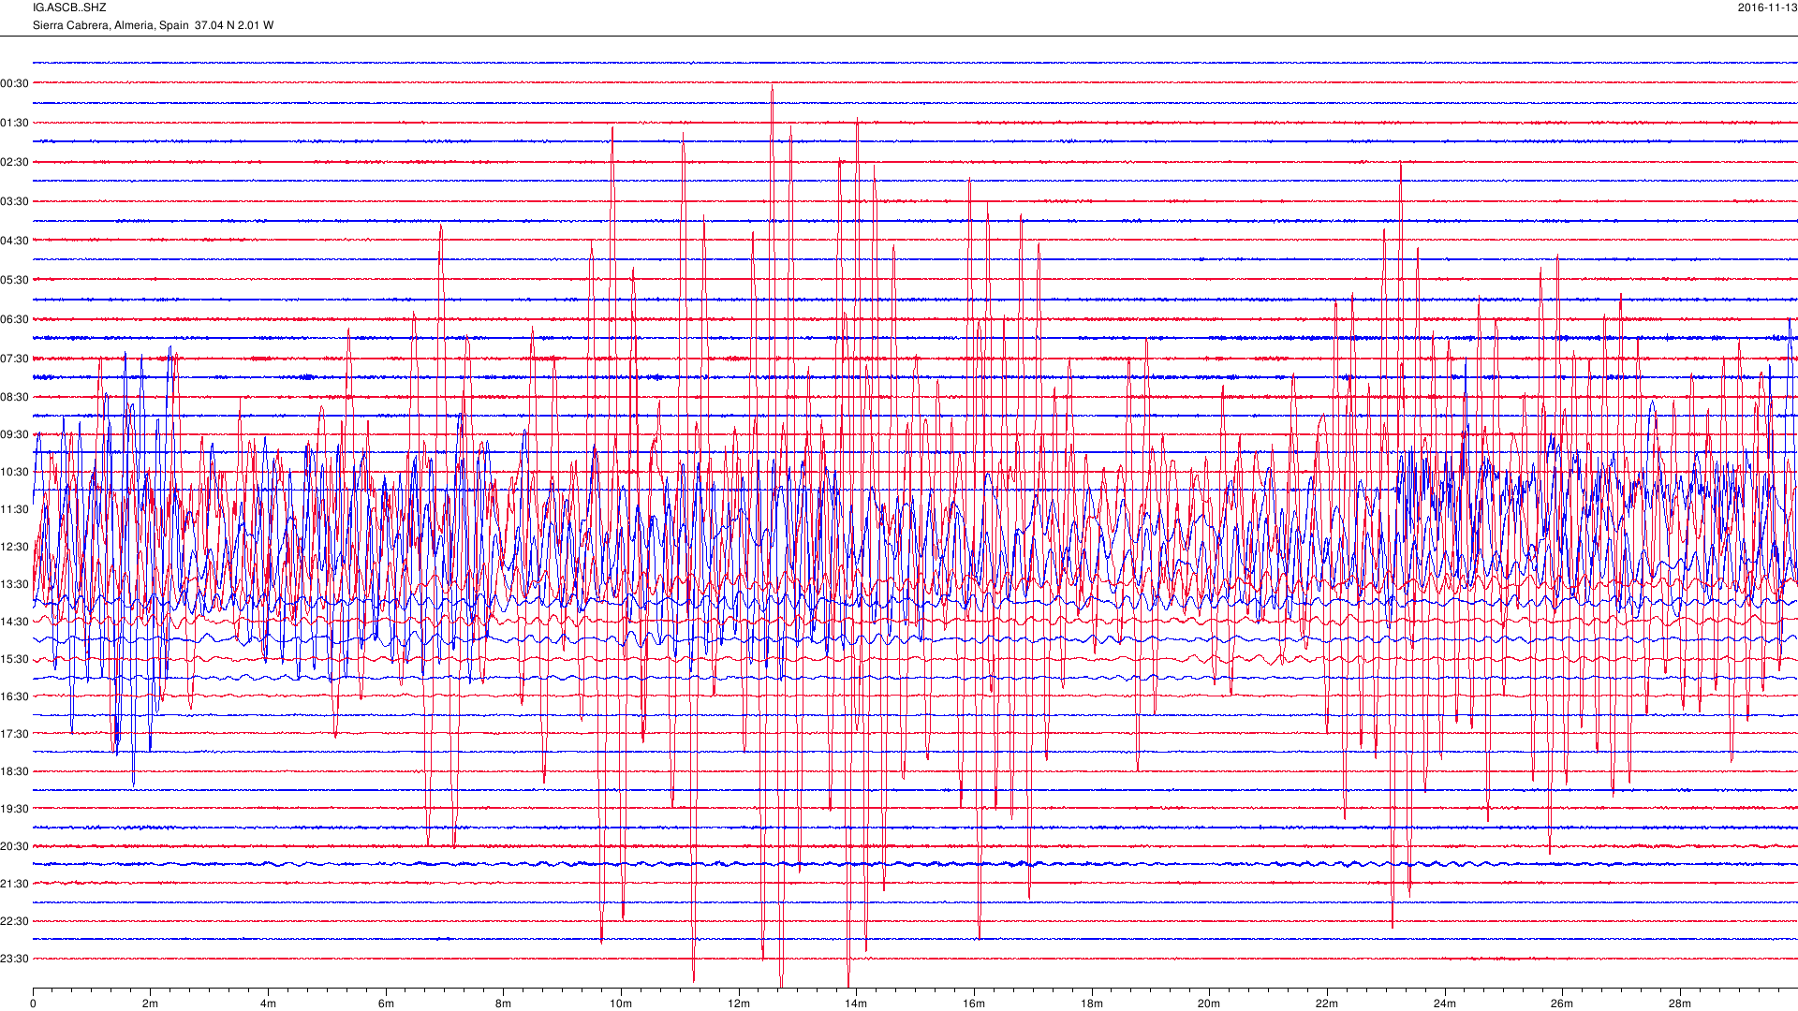
Task: Click the 2m tick label
Action: (150, 1004)
